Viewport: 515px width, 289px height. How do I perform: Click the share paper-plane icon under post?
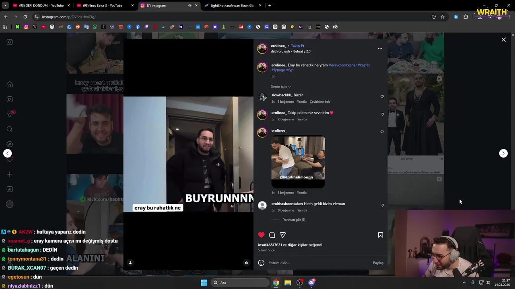pos(283,235)
